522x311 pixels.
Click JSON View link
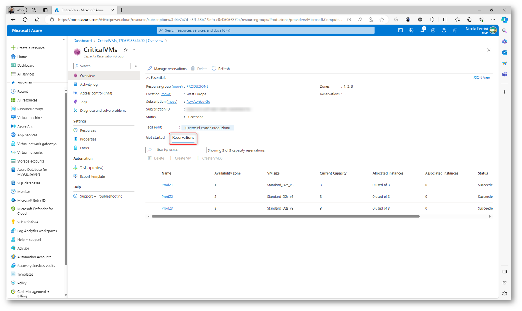coord(482,77)
